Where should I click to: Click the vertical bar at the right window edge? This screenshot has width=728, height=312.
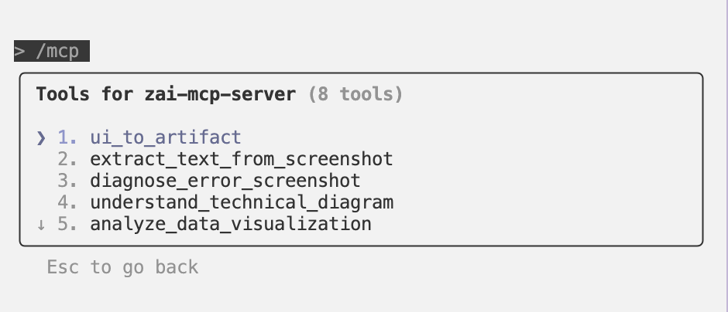pyautogui.click(x=726, y=154)
